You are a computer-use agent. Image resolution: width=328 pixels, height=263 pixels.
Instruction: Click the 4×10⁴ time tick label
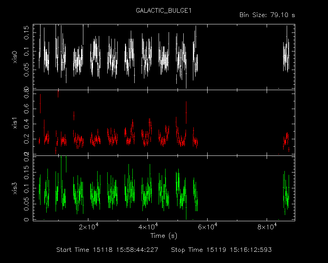[x=148, y=227]
